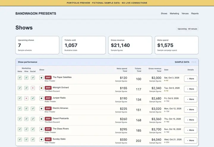Expand More details for Desert Postcards
This screenshot has width=214, height=147.
pos(191,120)
